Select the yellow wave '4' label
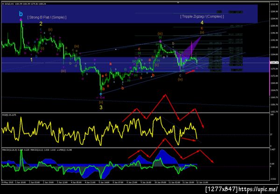 click(202, 23)
